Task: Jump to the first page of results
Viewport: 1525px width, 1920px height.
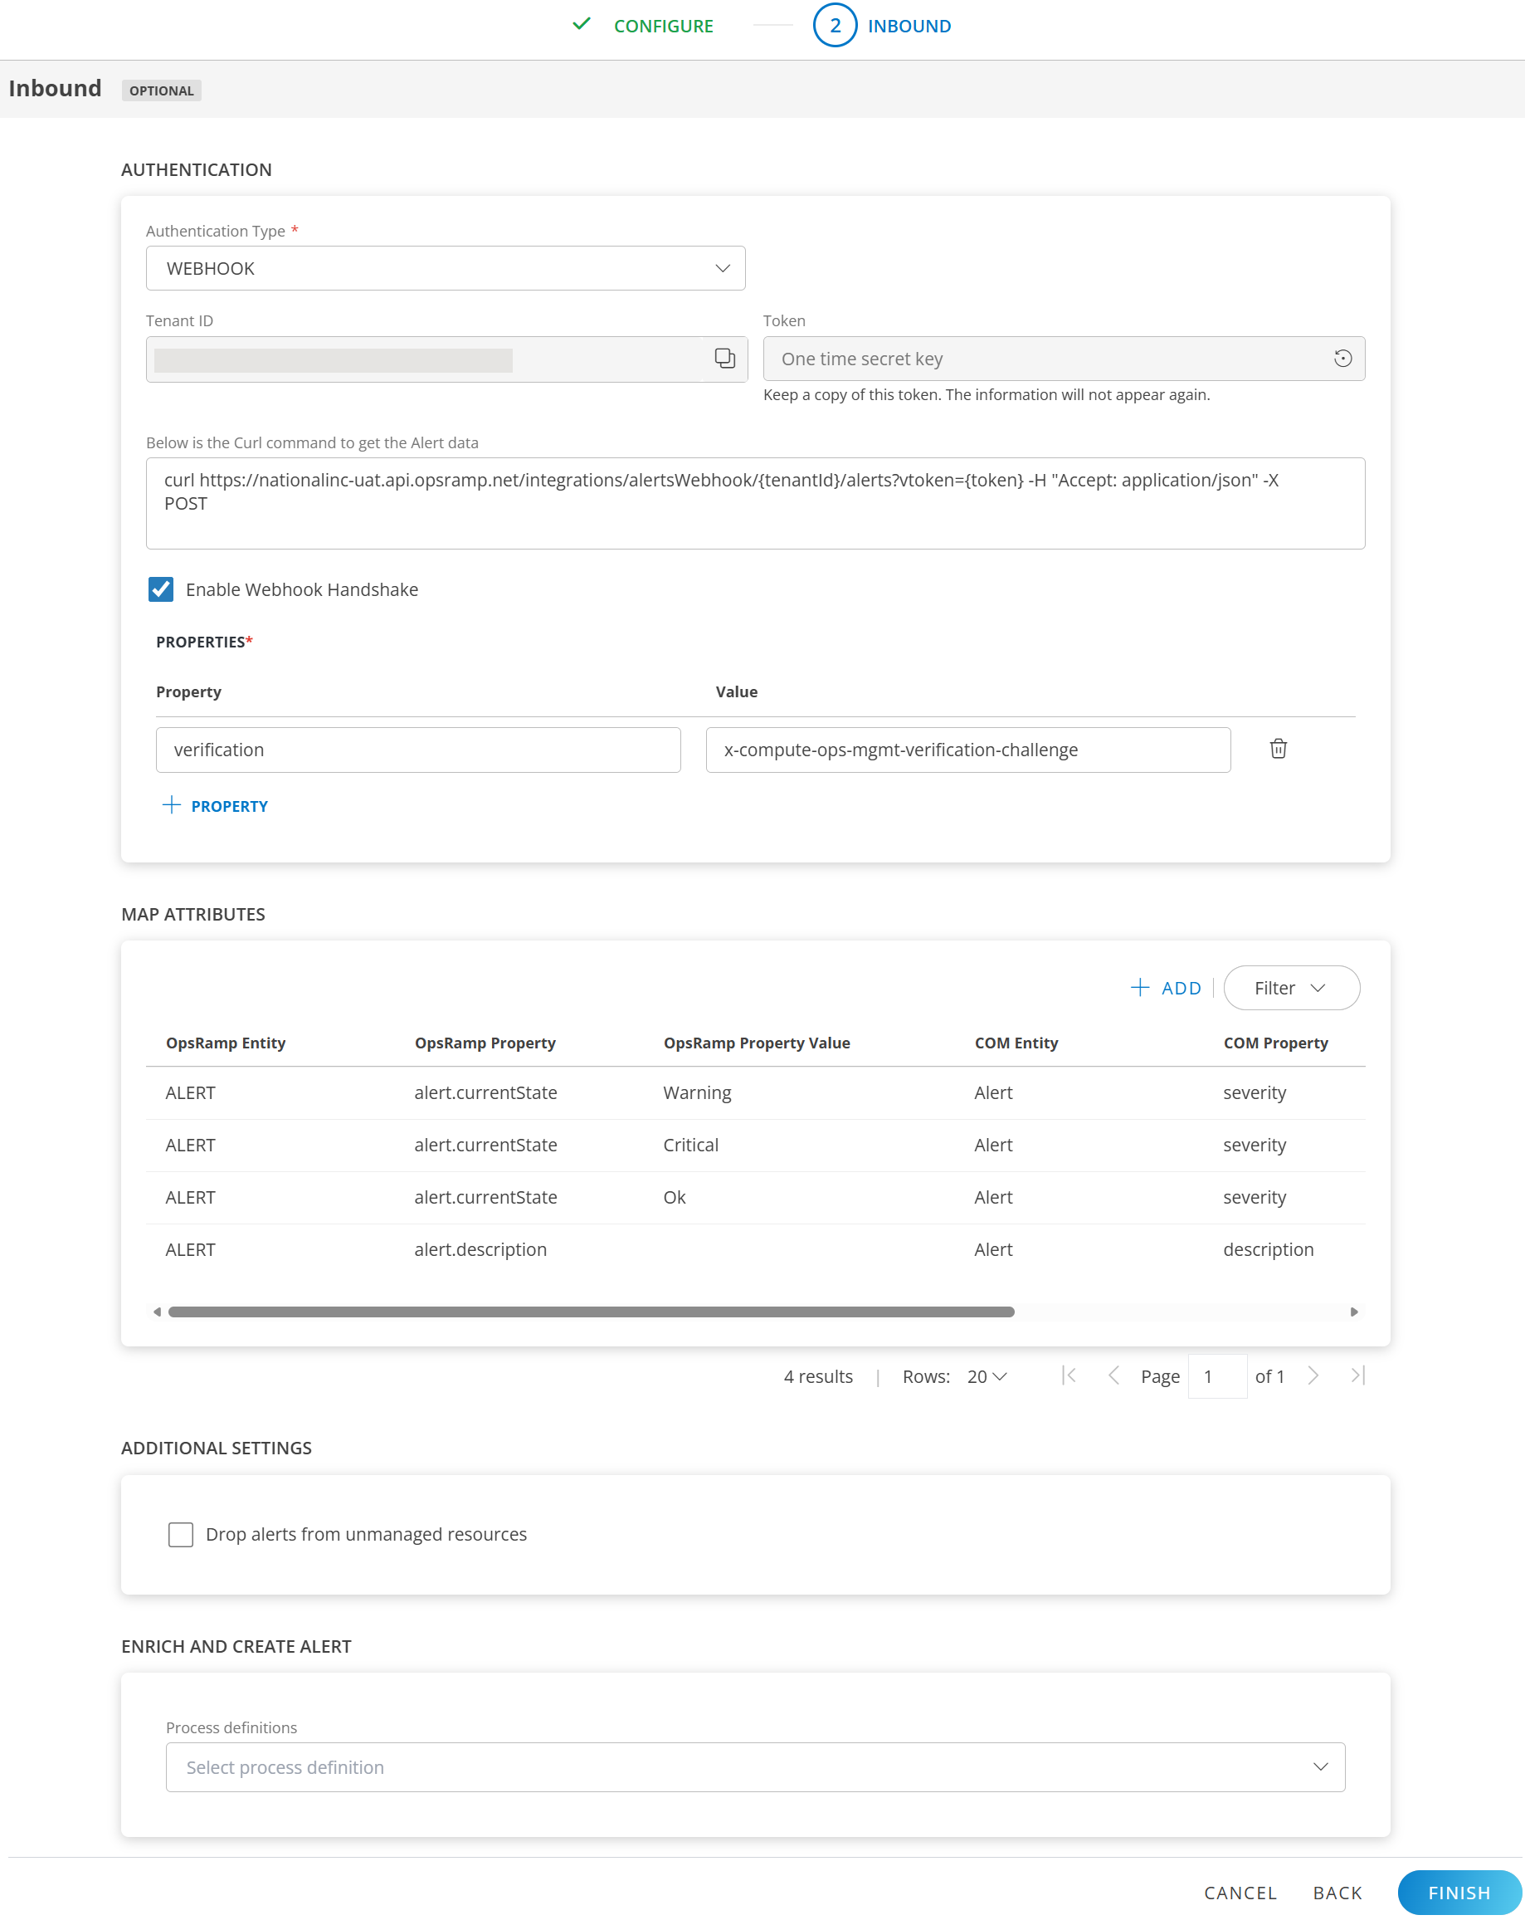Action: tap(1069, 1376)
